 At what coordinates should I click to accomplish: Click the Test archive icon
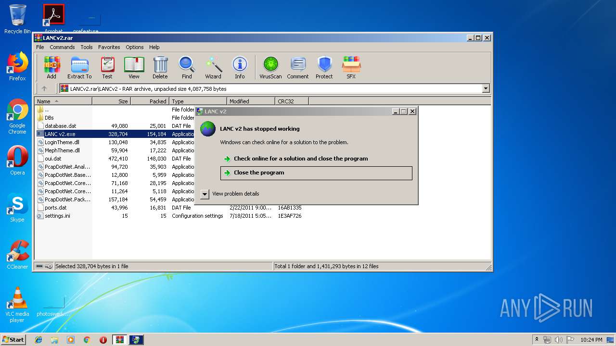[x=107, y=67]
